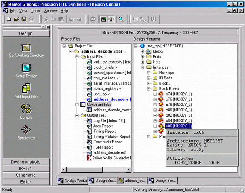Collapse the address_decode_impl_1 node
The width and height of the screenshot is (245, 193).
pos(70,51)
